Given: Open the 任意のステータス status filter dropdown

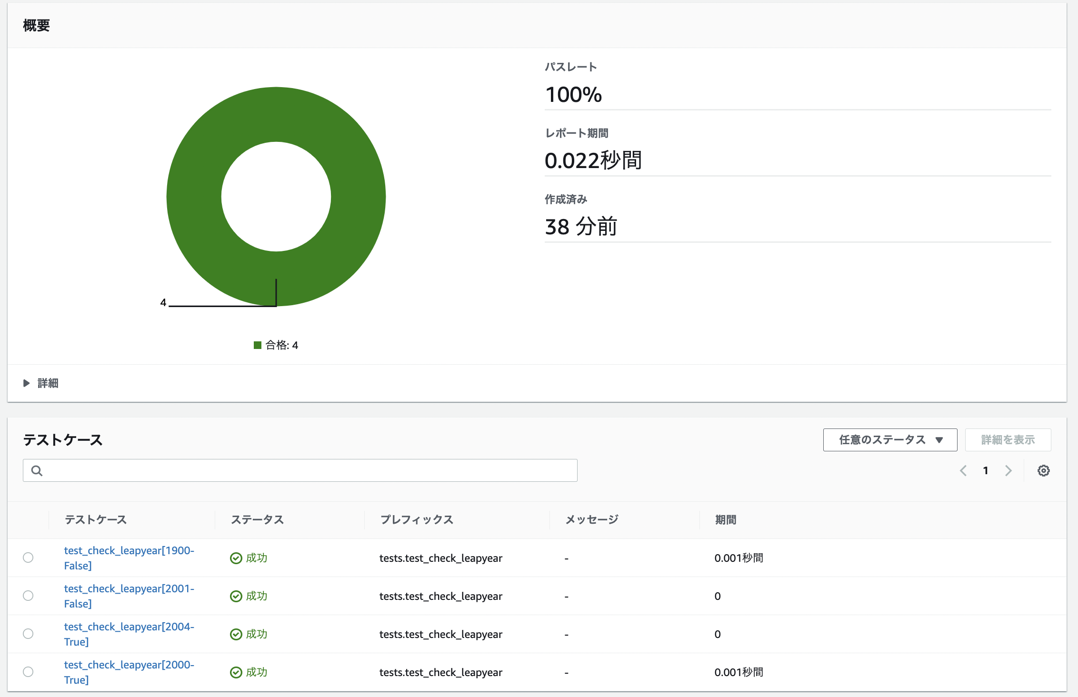Looking at the screenshot, I should coord(889,440).
